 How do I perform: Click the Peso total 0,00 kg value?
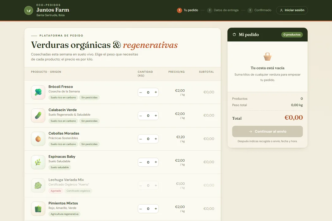point(297,105)
